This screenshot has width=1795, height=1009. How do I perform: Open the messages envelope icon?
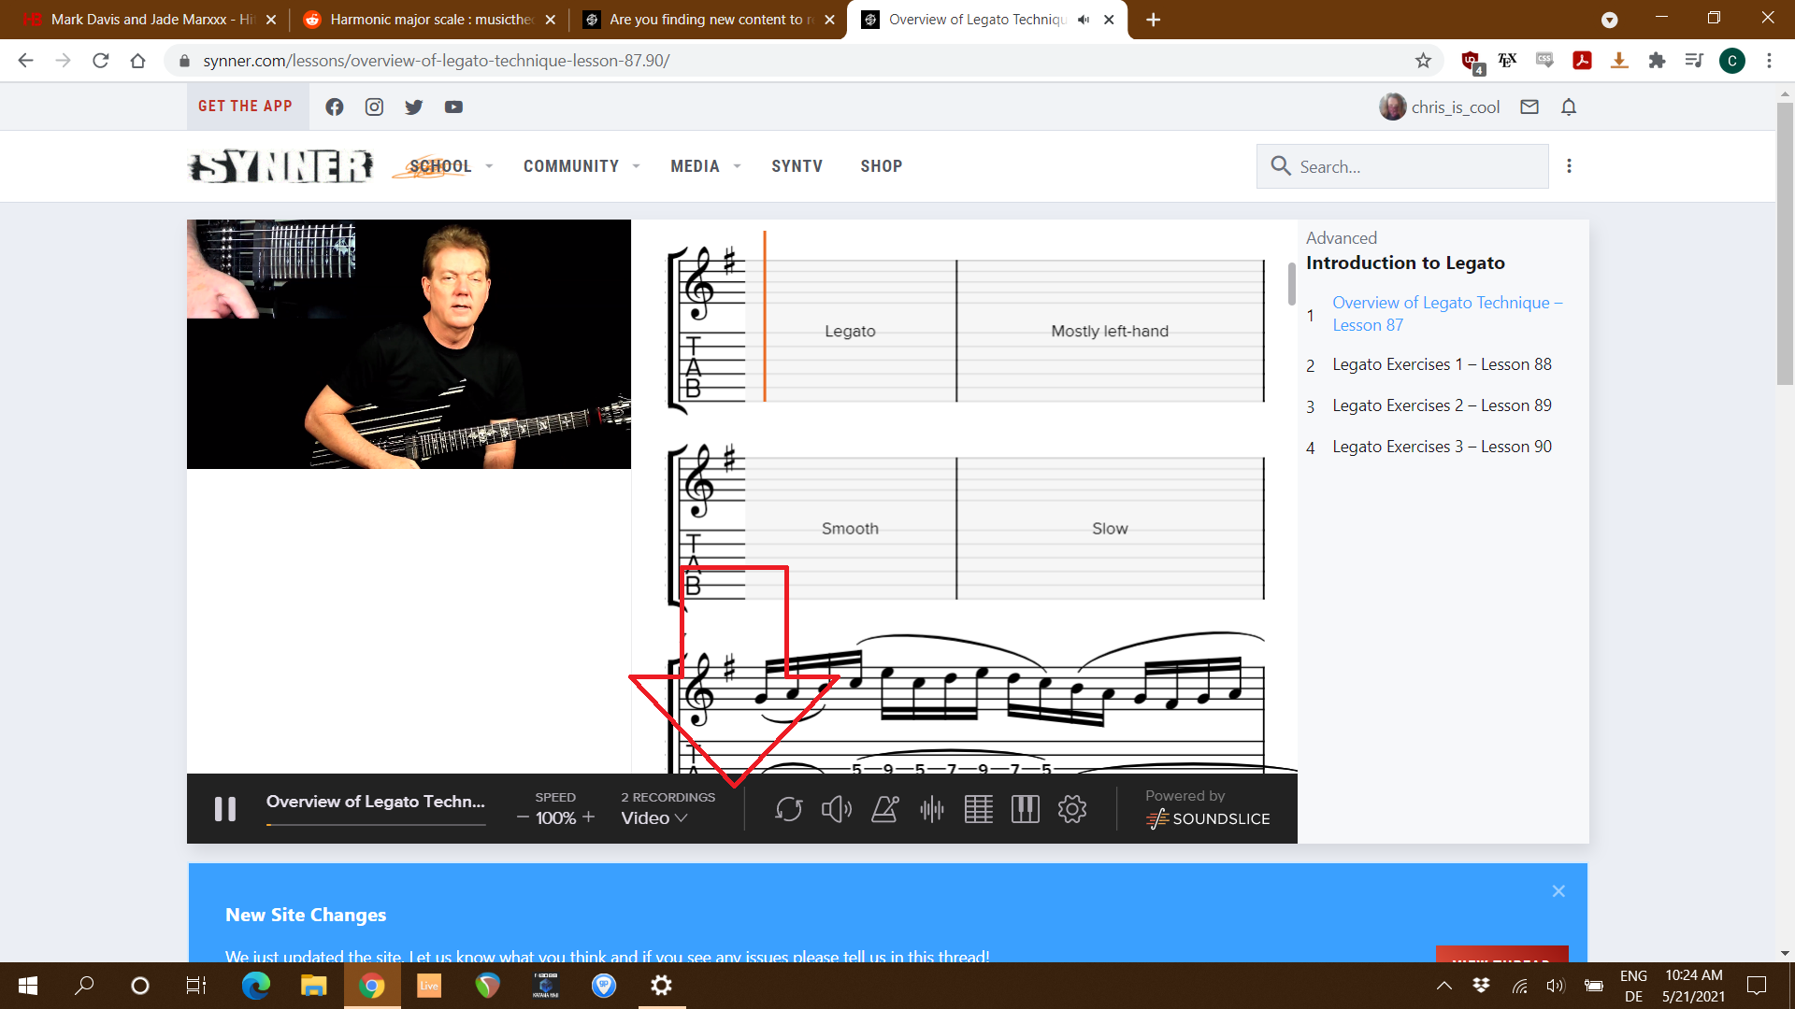[x=1529, y=107]
